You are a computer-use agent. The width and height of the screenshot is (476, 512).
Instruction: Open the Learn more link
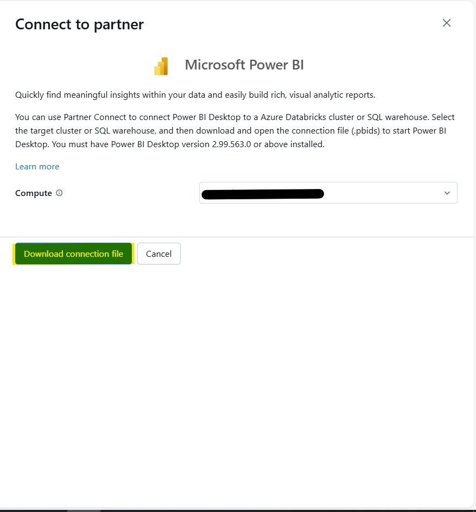37,167
